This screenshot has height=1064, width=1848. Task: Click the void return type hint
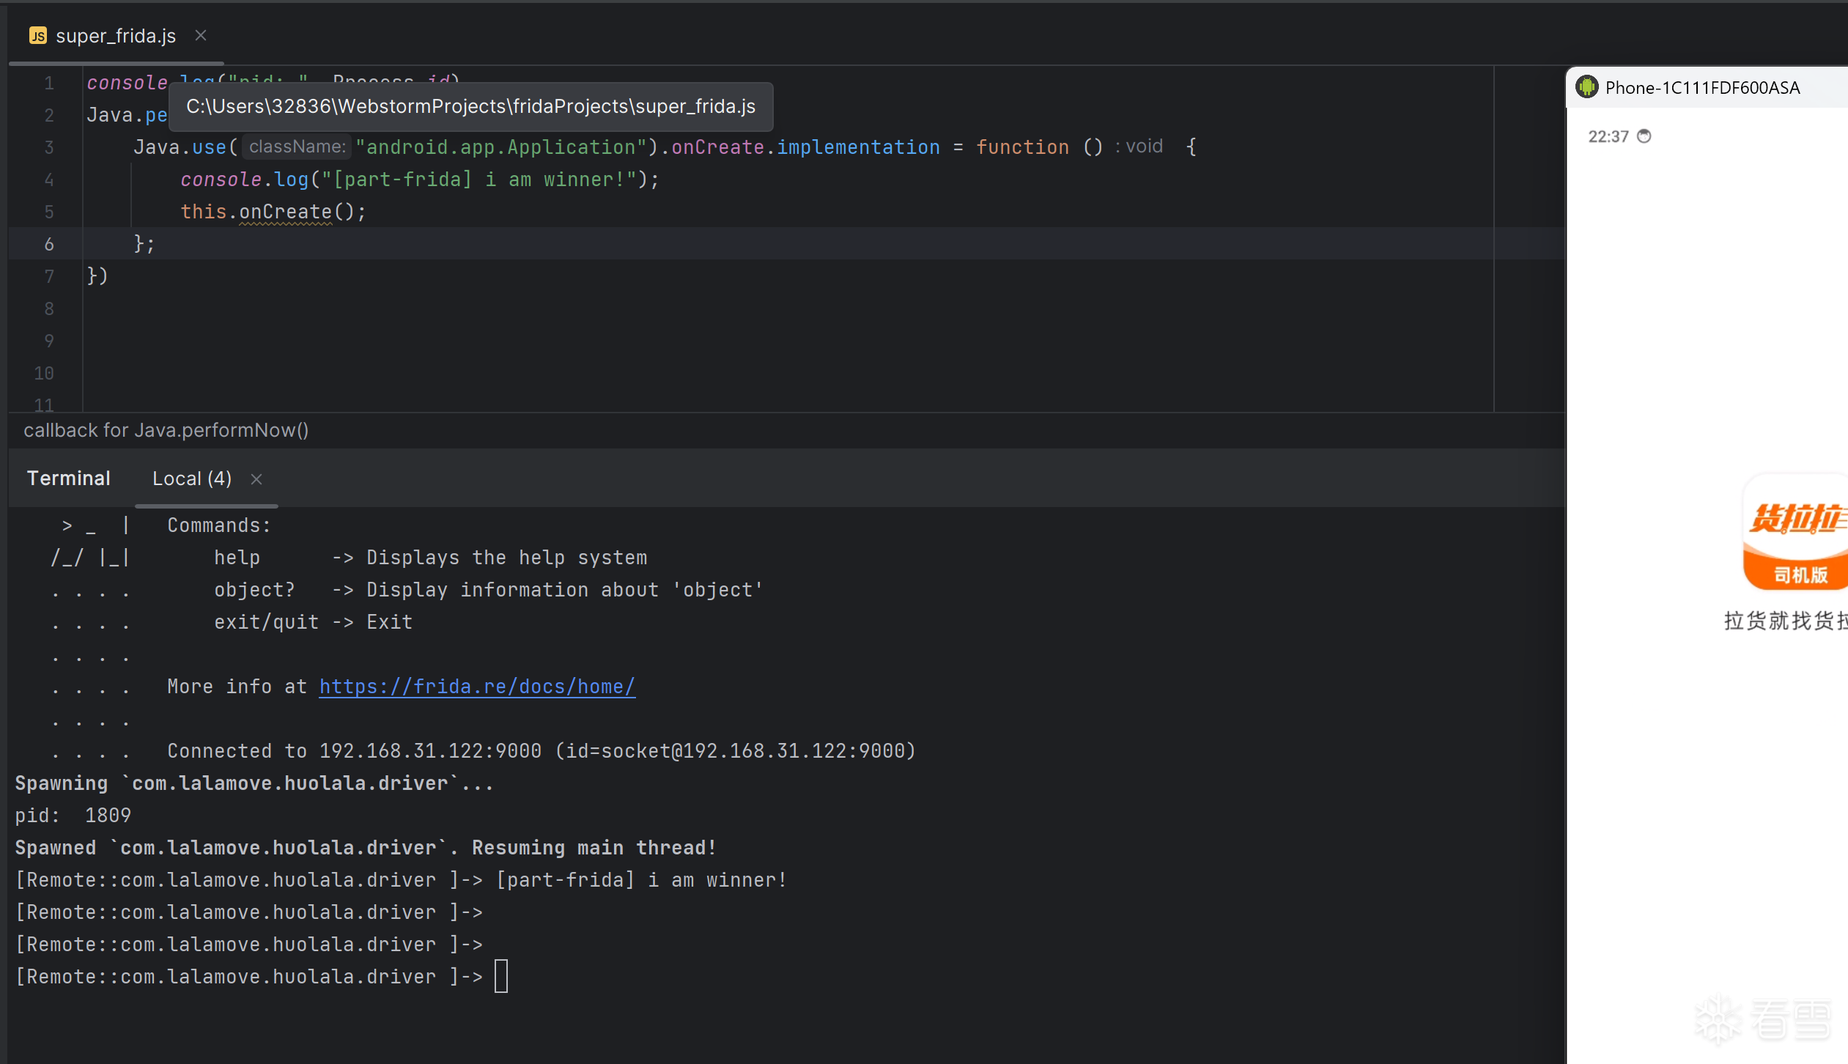pyautogui.click(x=1145, y=147)
